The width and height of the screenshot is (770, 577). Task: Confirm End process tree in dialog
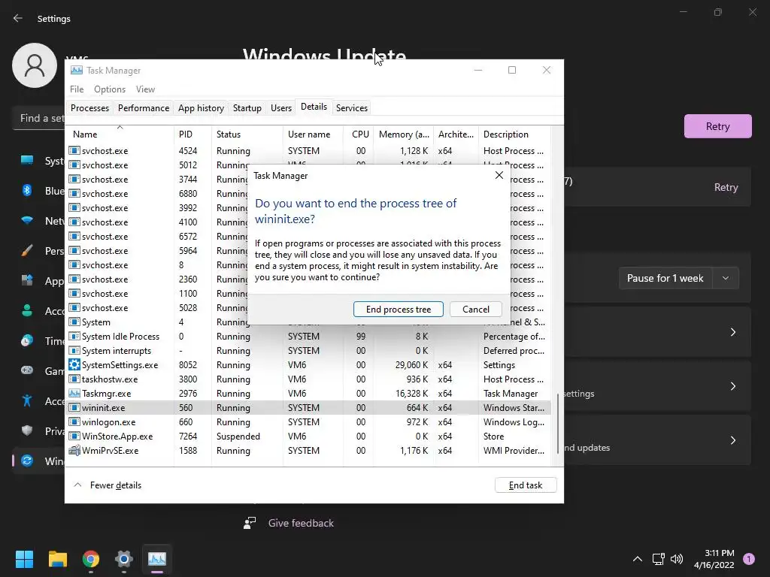tap(399, 309)
